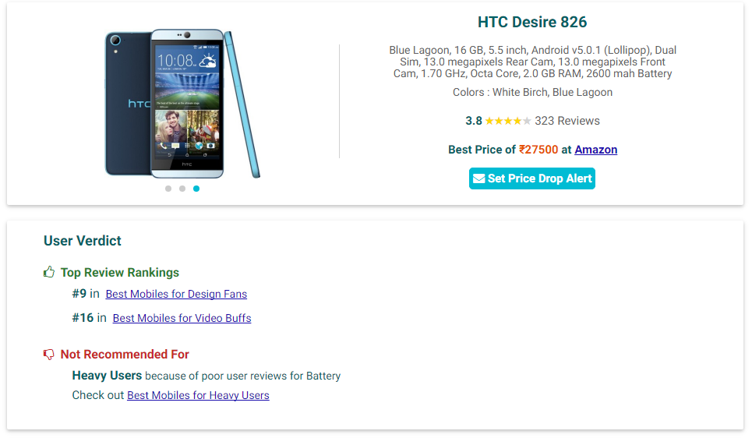Viewport: 752px width, 438px height.
Task: Click the User Verdict heading
Action: coord(83,241)
